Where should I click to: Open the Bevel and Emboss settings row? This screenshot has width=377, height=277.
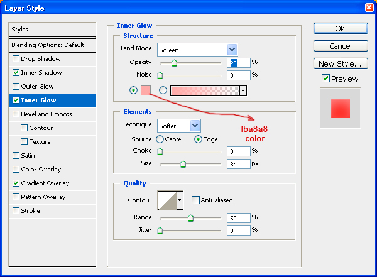[x=52, y=114]
